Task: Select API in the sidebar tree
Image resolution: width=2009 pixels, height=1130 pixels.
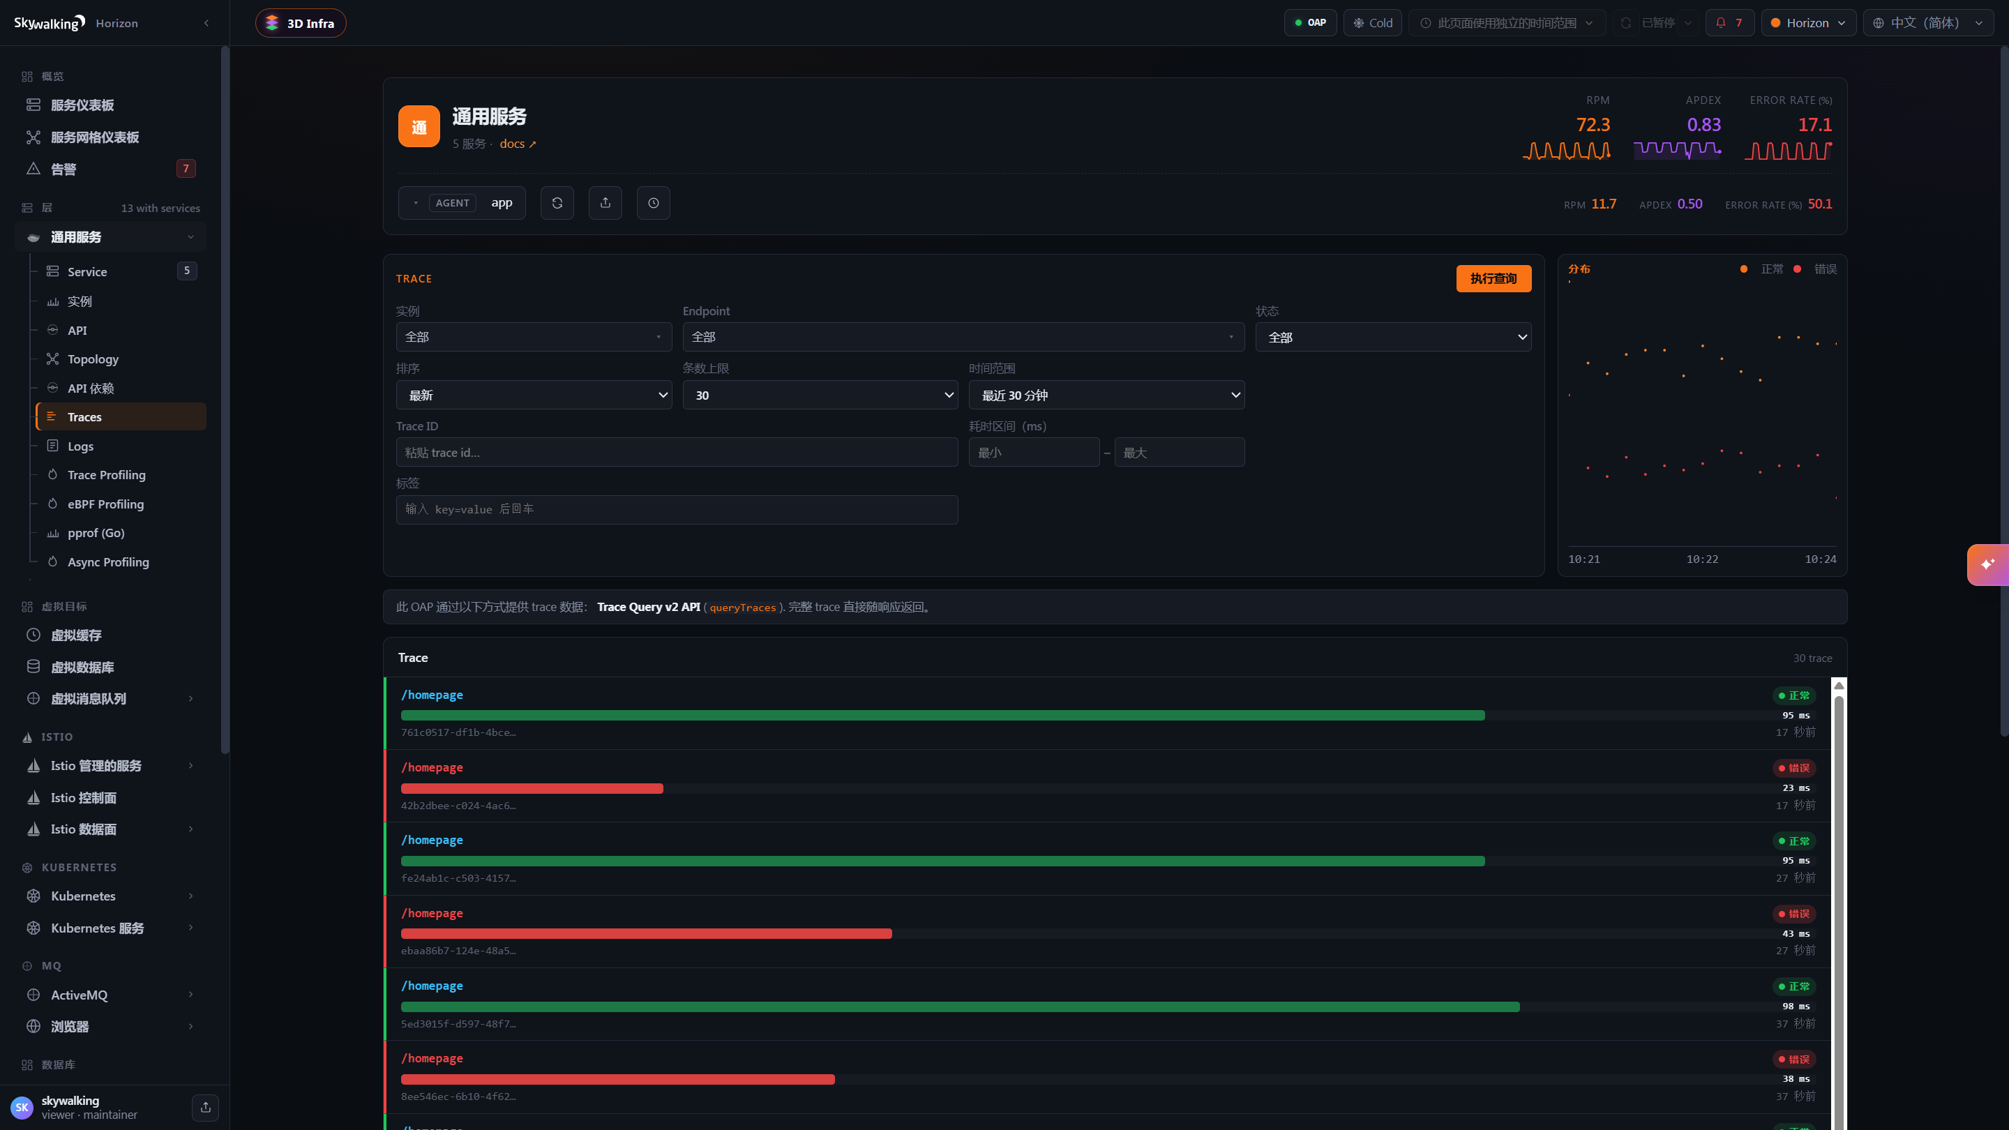Action: click(121, 330)
